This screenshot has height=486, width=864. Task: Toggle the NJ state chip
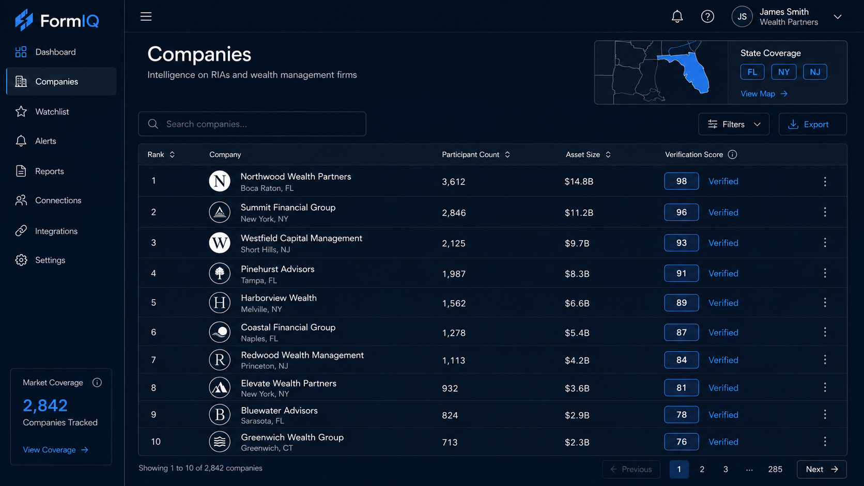(815, 72)
